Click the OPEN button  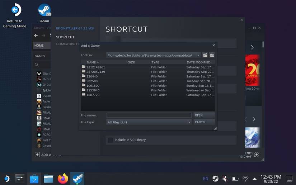[x=204, y=115]
